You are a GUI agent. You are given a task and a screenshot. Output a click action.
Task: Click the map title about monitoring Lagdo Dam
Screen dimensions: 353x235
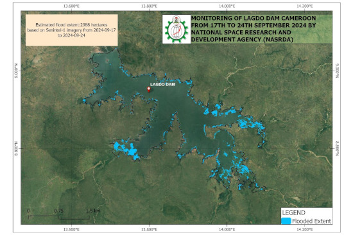coord(254,29)
